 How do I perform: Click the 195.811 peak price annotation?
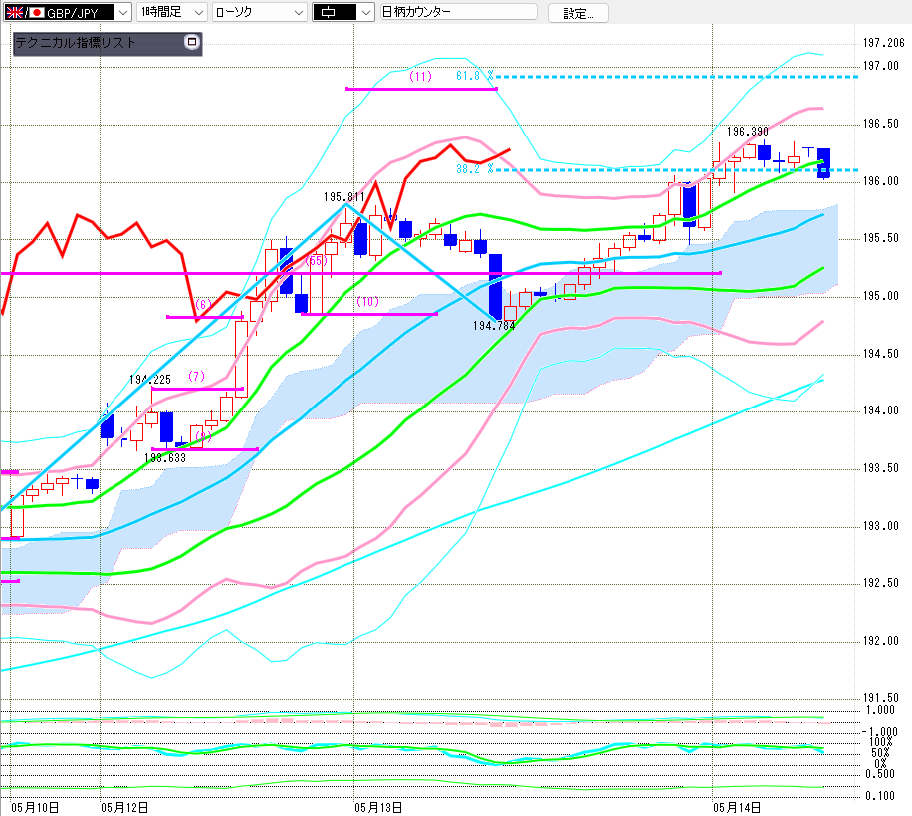pyautogui.click(x=344, y=197)
